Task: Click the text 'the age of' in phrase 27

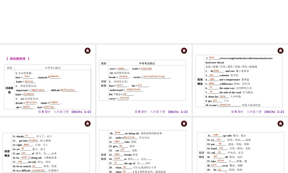Action: point(130,163)
